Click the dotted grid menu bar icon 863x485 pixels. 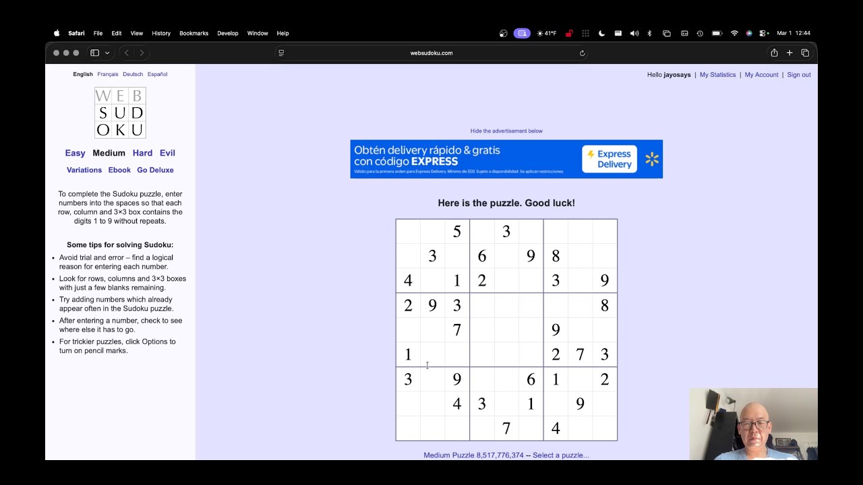[x=585, y=33]
